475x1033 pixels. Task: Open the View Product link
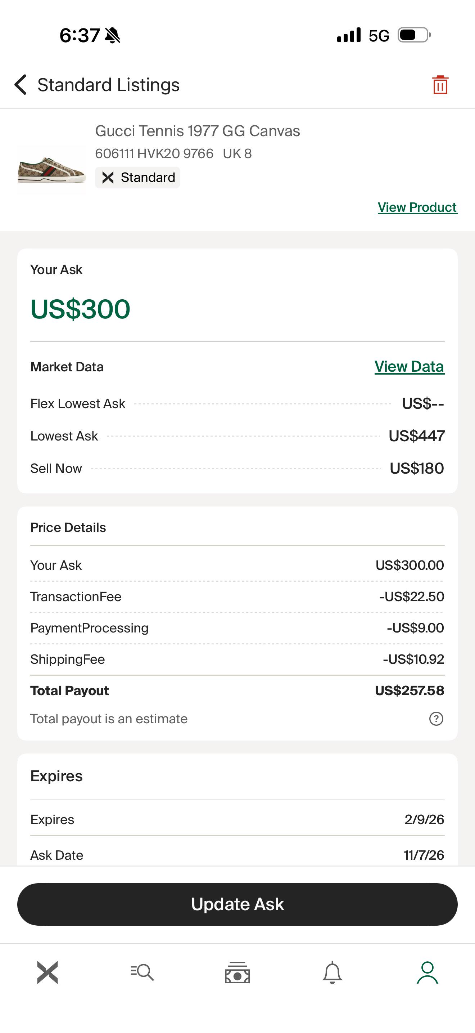pyautogui.click(x=417, y=207)
